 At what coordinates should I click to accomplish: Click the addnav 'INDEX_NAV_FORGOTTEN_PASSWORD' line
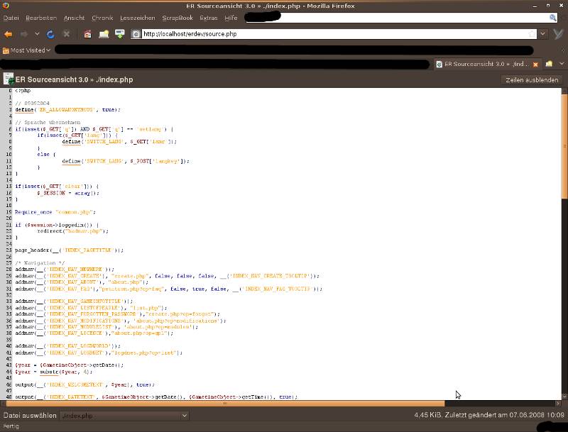(x=117, y=314)
